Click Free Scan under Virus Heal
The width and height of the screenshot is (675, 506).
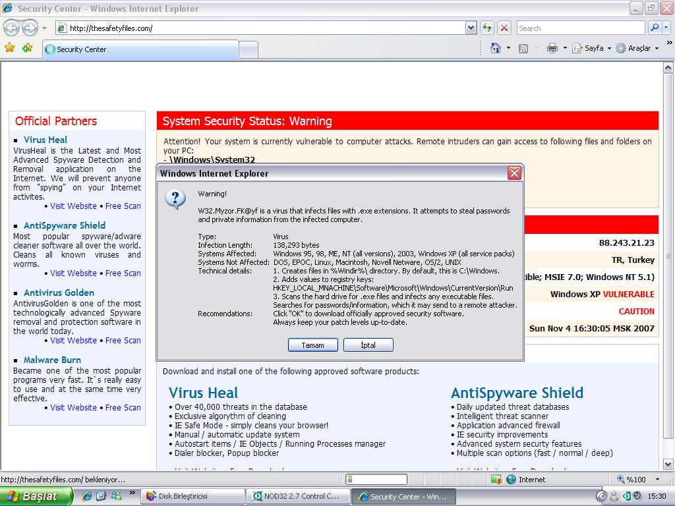pos(123,206)
